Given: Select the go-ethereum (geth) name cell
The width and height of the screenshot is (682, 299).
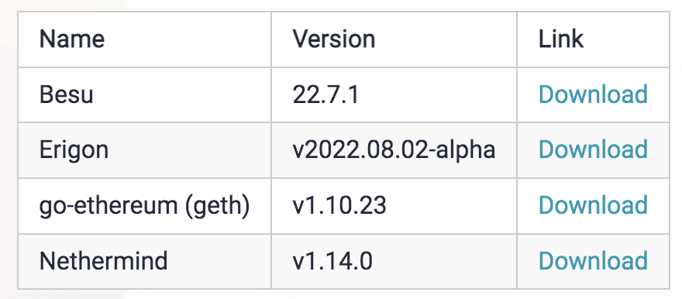Looking at the screenshot, I should point(144,205).
